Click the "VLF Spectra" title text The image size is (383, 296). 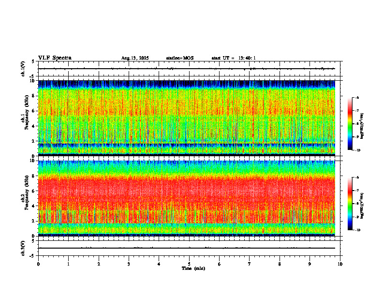pyautogui.click(x=55, y=58)
